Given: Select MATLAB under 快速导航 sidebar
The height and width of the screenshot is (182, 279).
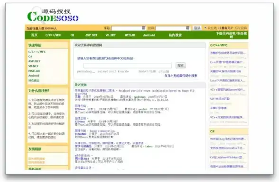Looking at the screenshot, I should [34, 71].
